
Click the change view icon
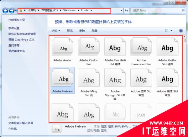coord(167,31)
